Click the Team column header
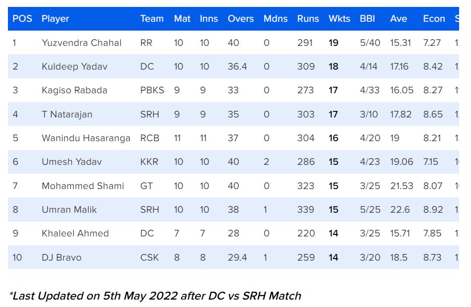Image resolution: width=471 pixels, height=307 pixels. pos(152,19)
